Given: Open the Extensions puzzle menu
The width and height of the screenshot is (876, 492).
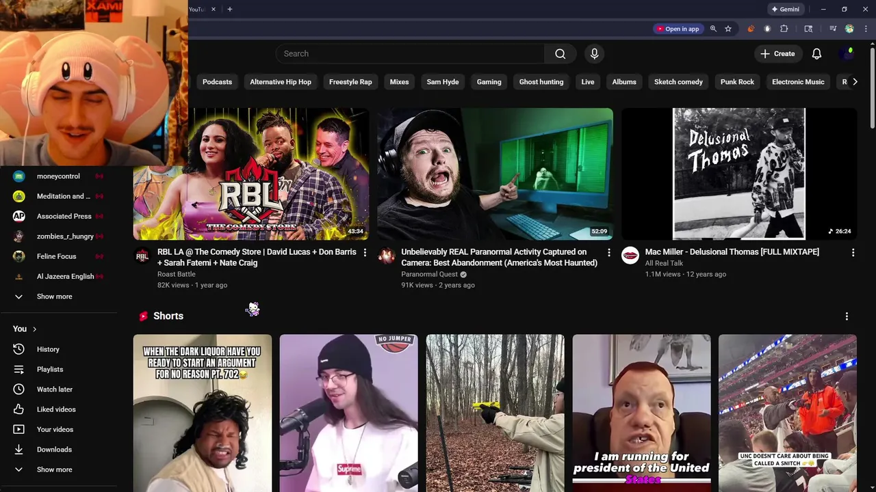Looking at the screenshot, I should click(784, 29).
